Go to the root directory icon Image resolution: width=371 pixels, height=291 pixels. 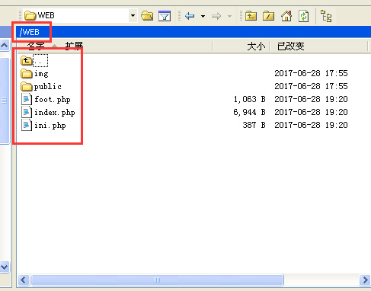[x=268, y=16]
